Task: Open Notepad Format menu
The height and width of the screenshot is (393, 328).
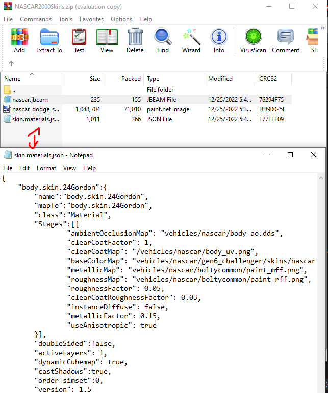Action: pyautogui.click(x=46, y=168)
